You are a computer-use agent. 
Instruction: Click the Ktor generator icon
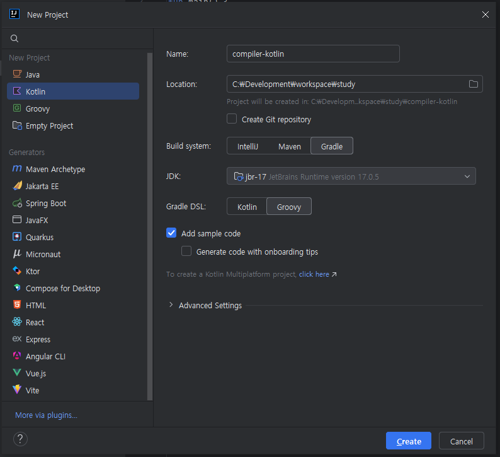17,271
